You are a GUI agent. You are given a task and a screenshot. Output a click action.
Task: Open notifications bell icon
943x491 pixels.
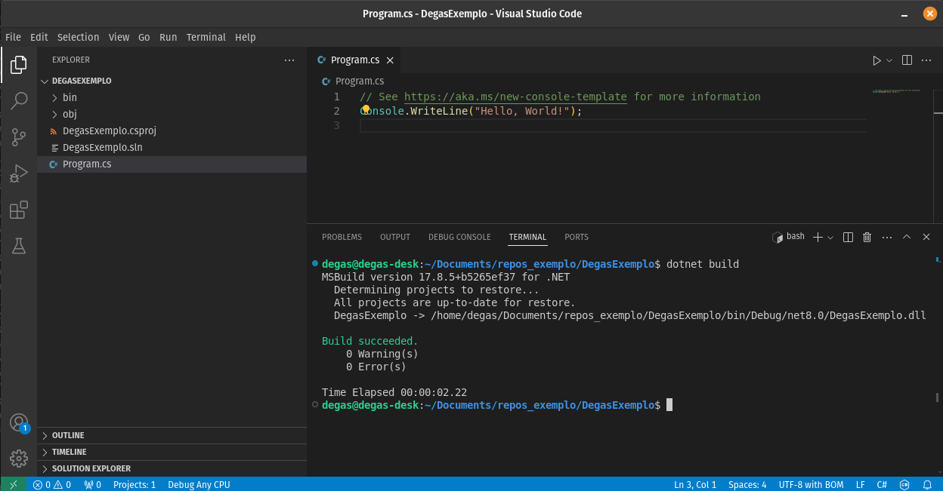927,484
